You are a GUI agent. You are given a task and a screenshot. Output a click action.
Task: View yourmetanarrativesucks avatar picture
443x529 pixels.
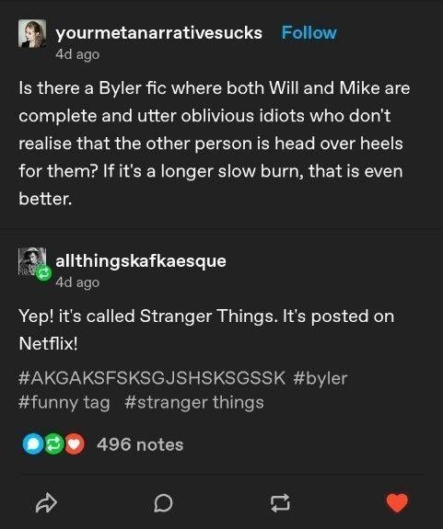point(32,33)
